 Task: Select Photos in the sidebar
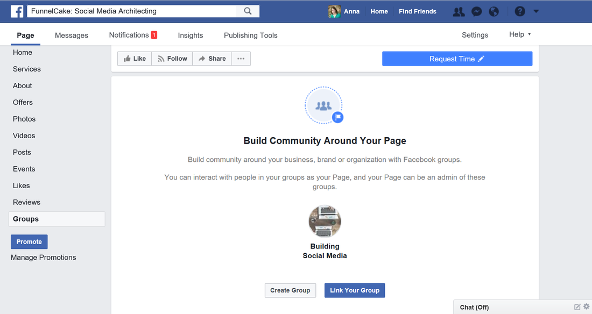(x=24, y=119)
